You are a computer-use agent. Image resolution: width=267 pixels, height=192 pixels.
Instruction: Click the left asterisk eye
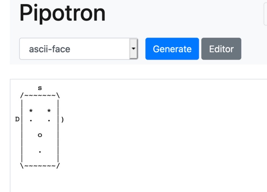click(x=31, y=111)
